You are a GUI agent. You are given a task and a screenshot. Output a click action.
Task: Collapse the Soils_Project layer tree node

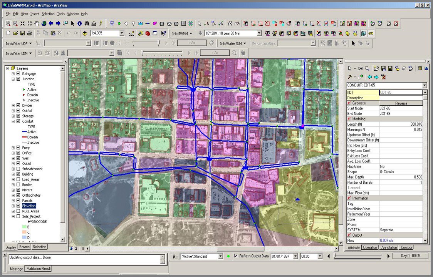click(13, 216)
